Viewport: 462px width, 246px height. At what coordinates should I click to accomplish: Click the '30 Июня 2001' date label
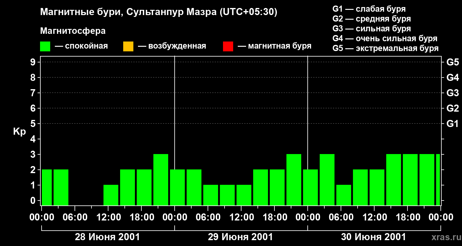(x=374, y=237)
